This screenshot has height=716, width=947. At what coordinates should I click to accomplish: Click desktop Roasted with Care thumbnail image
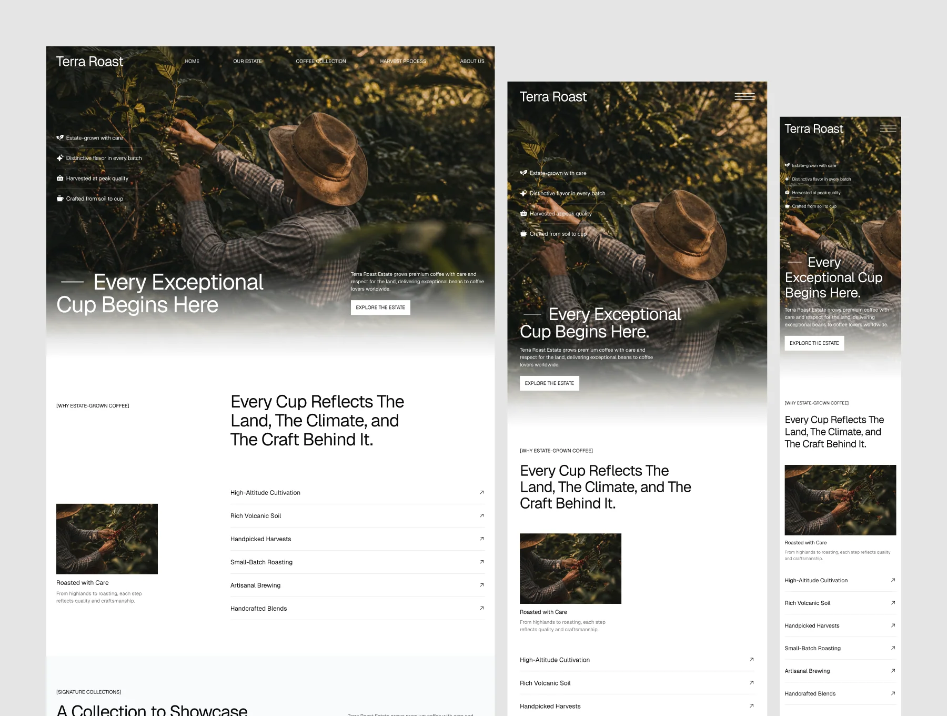point(107,539)
